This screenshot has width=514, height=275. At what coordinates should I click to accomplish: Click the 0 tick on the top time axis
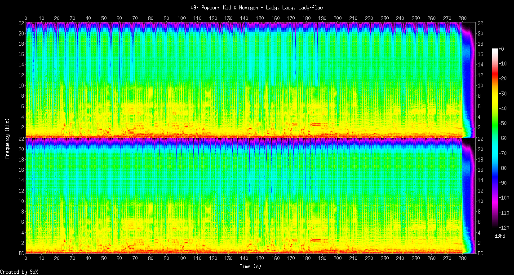pyautogui.click(x=26, y=18)
